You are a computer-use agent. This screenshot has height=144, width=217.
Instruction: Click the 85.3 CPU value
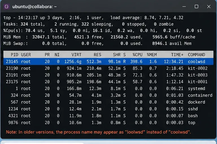coord(137,68)
